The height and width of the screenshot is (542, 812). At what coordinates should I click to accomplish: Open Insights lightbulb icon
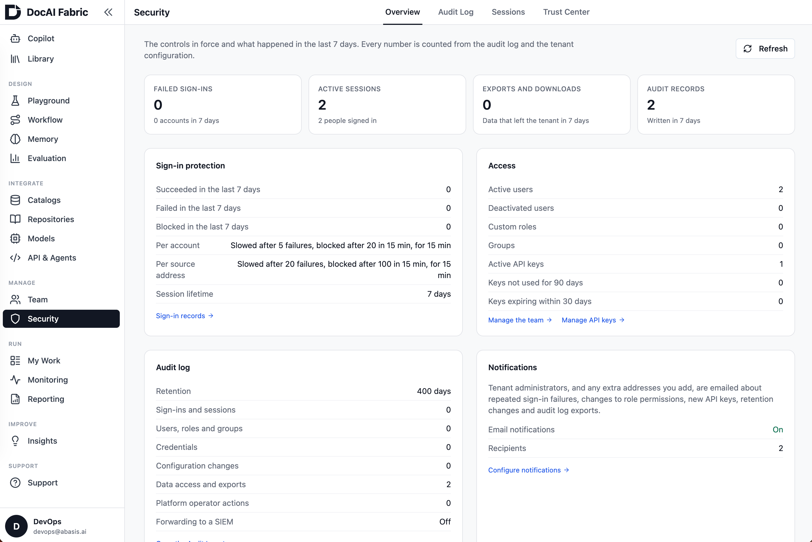(15, 441)
